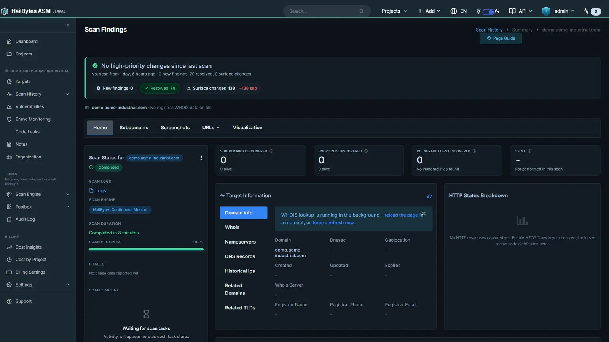Open the URLs tab dropdown
Screen dimensions: 609x342
[x=211, y=128]
